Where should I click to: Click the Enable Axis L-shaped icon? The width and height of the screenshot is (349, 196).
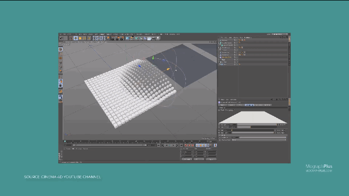pos(61,77)
